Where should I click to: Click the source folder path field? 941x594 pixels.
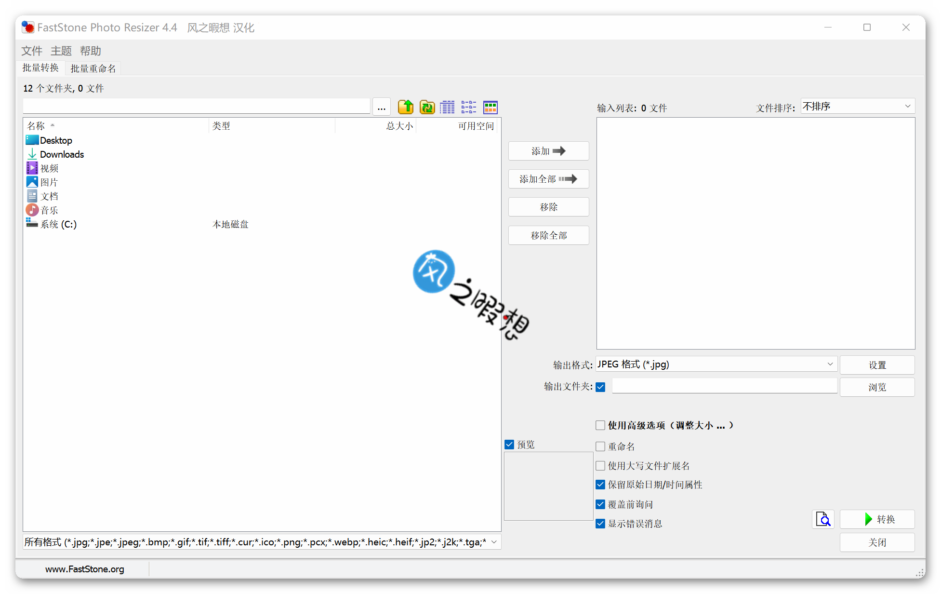[x=196, y=106]
